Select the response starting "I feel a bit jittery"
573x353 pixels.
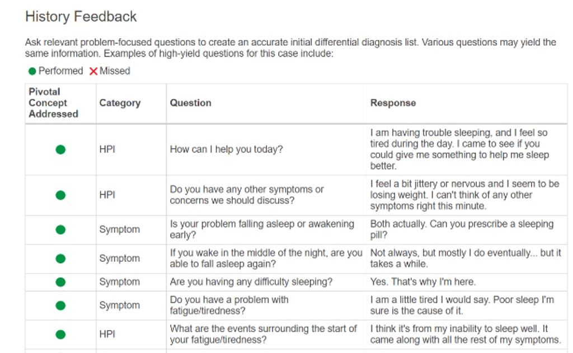[464, 195]
